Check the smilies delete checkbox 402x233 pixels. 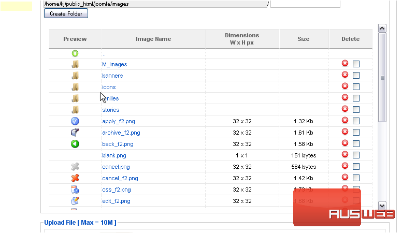(x=356, y=98)
